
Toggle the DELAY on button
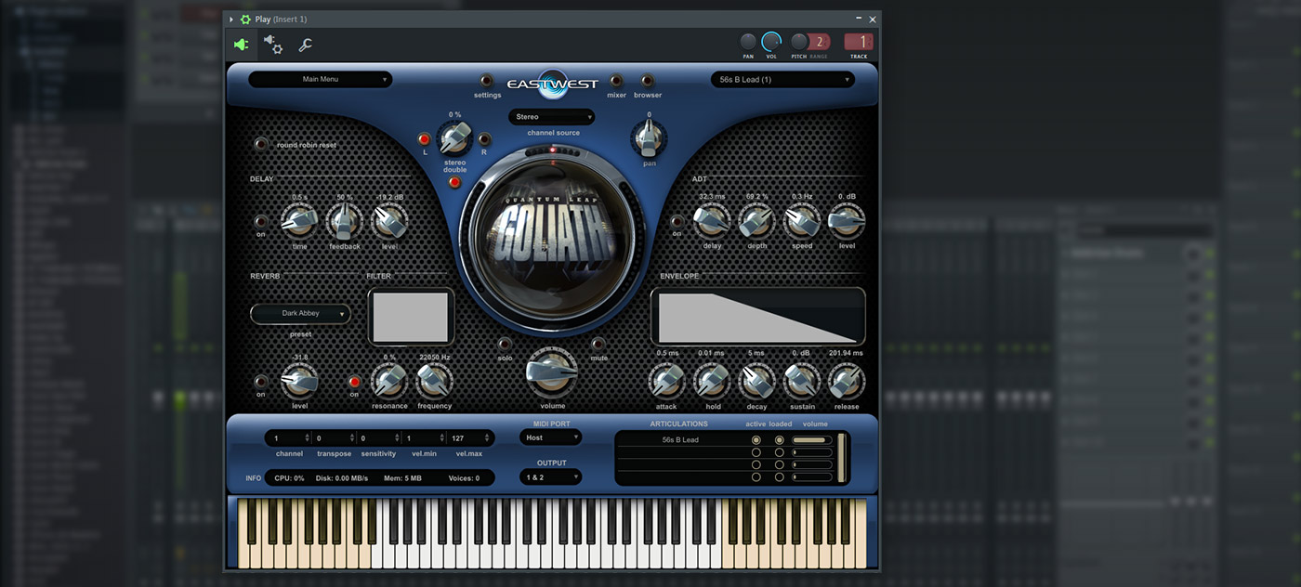(261, 221)
